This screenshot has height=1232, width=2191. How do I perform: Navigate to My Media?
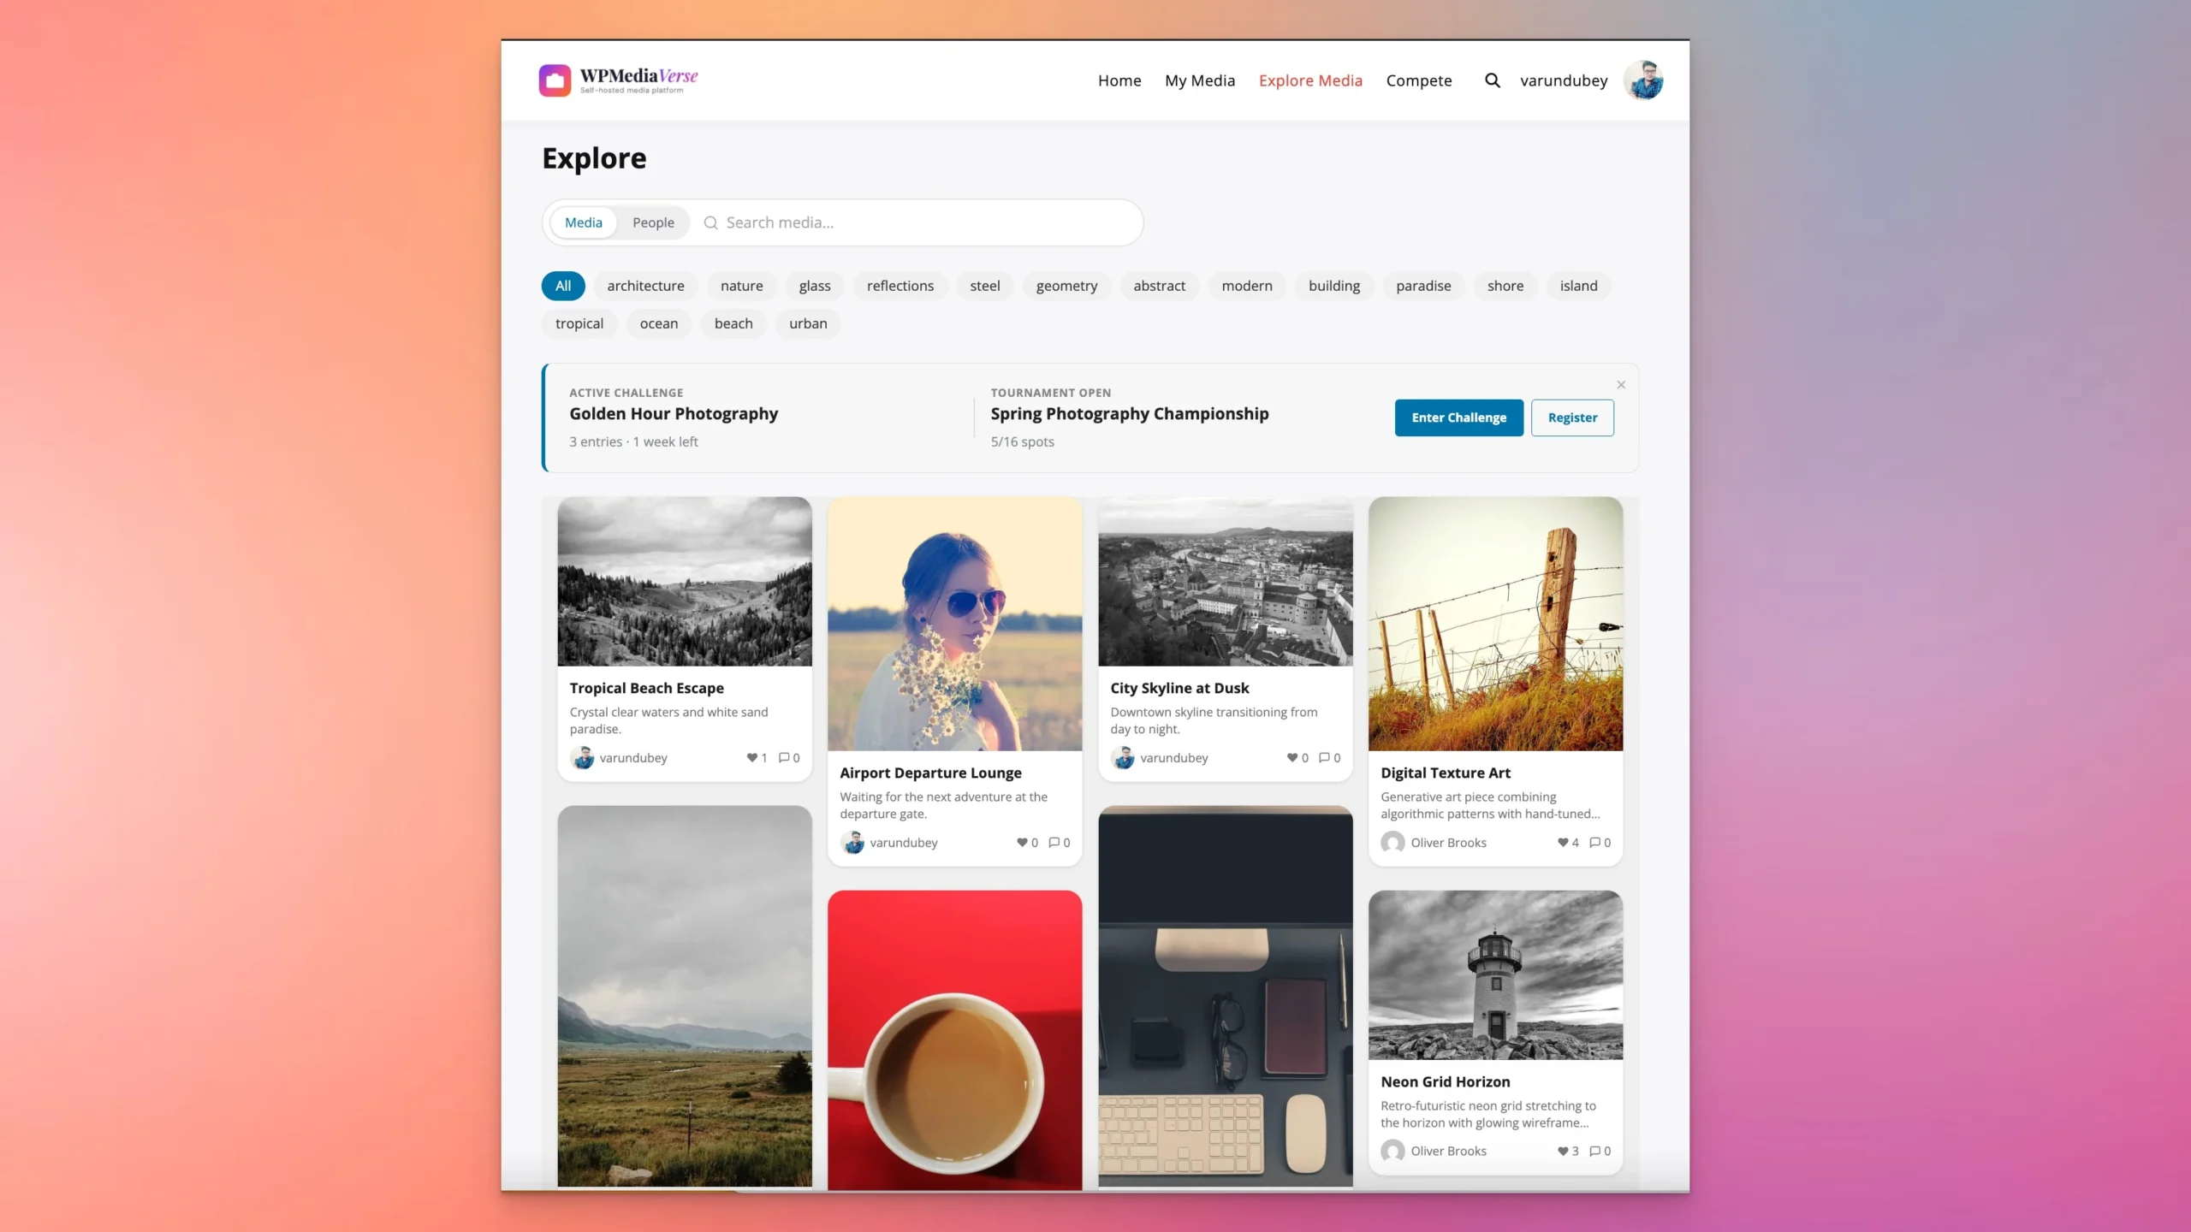pyautogui.click(x=1200, y=80)
